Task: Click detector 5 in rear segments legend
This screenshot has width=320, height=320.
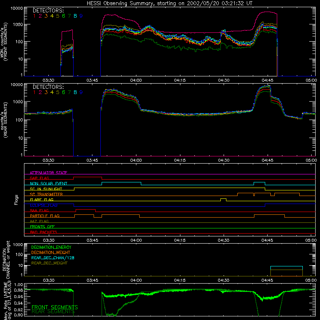Action: pyautogui.click(x=58, y=92)
